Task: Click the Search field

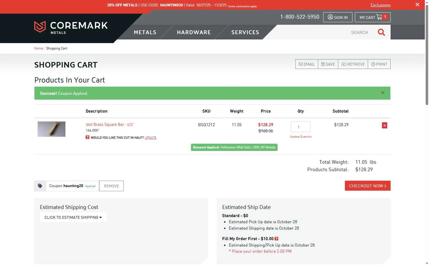Action: click(x=359, y=32)
